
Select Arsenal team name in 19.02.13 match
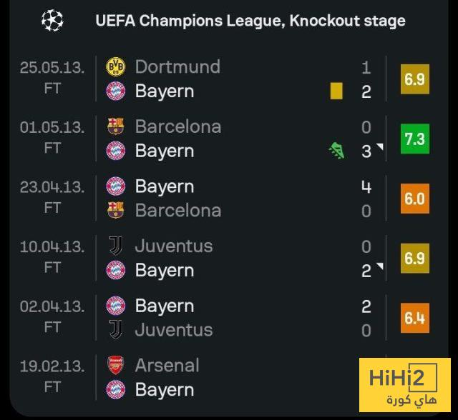(167, 366)
